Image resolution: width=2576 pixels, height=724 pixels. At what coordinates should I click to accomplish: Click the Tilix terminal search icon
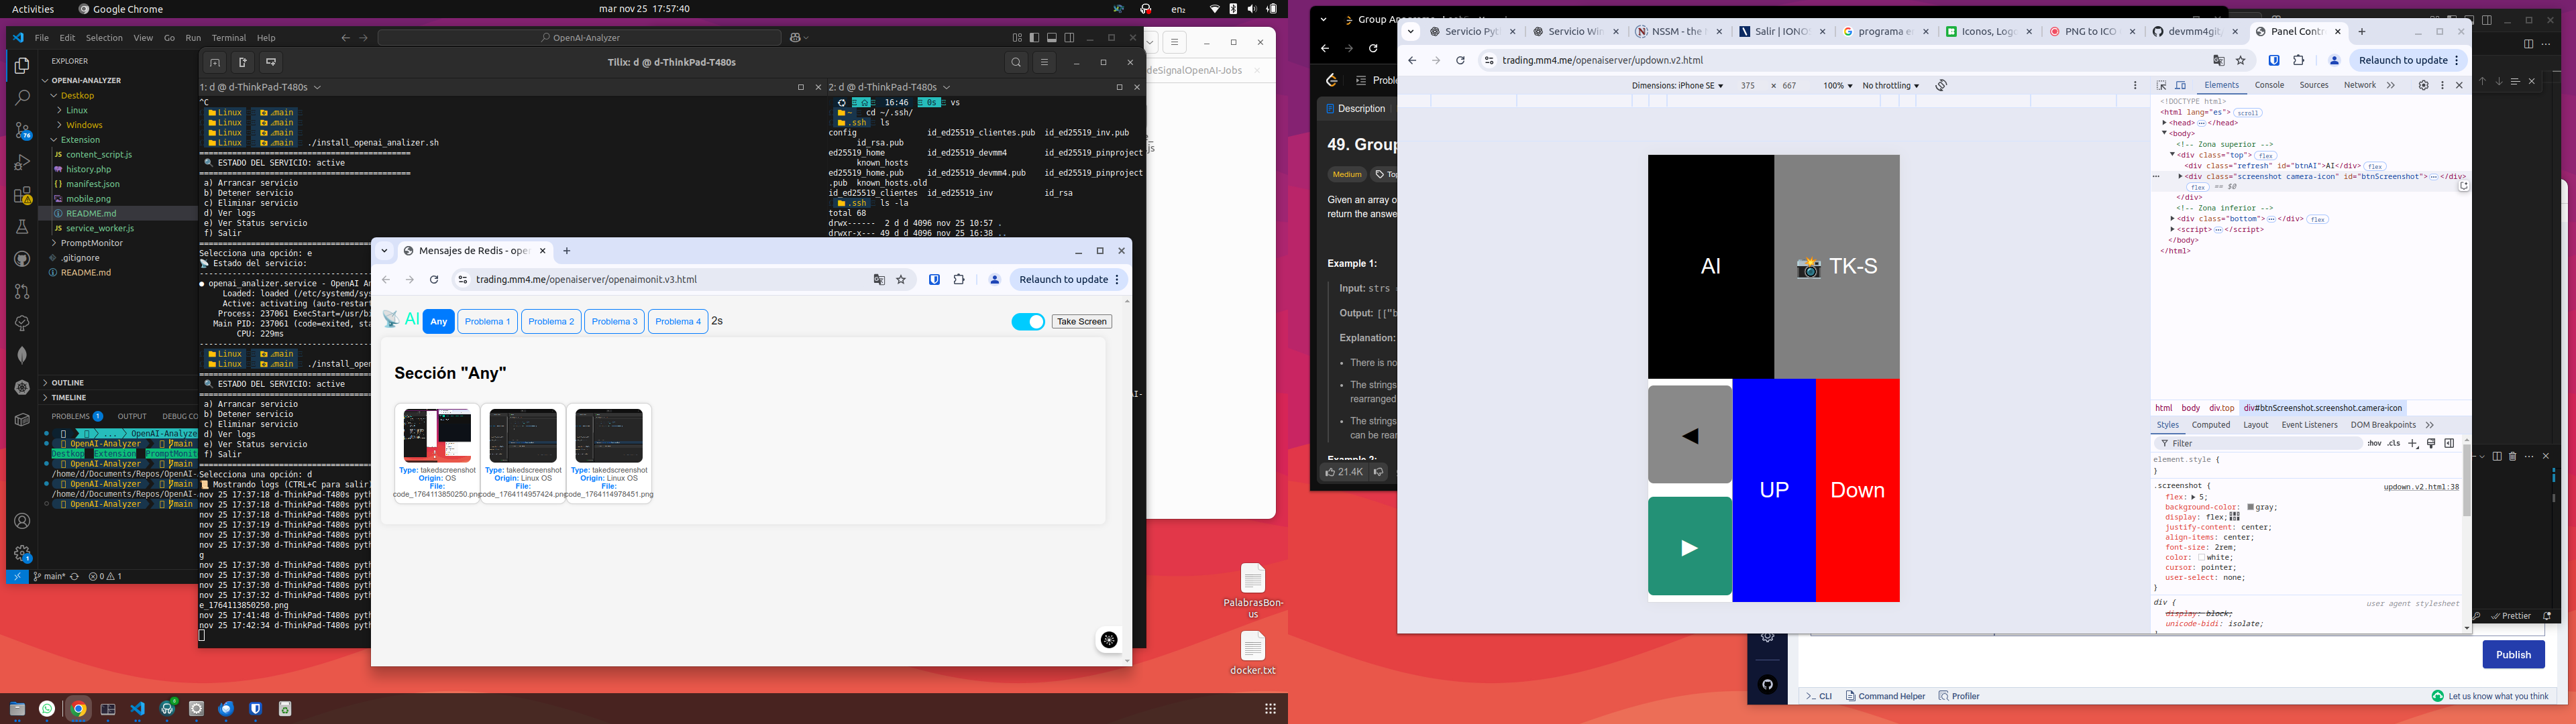tap(1016, 63)
